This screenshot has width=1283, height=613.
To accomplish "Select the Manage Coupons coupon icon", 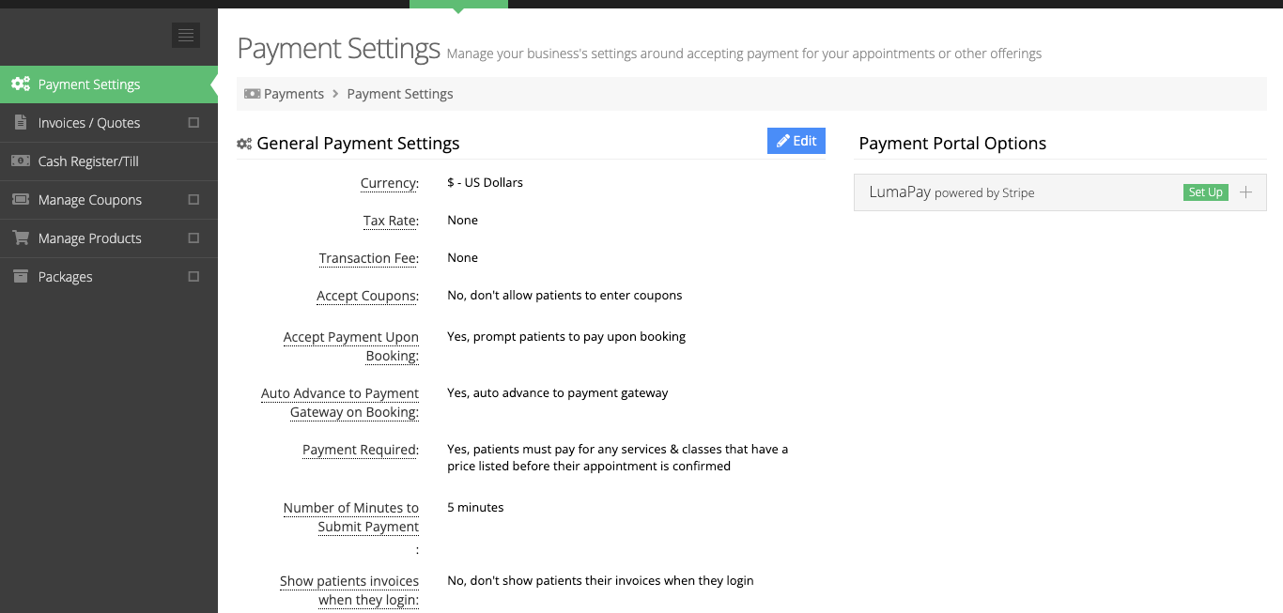I will pos(20,199).
